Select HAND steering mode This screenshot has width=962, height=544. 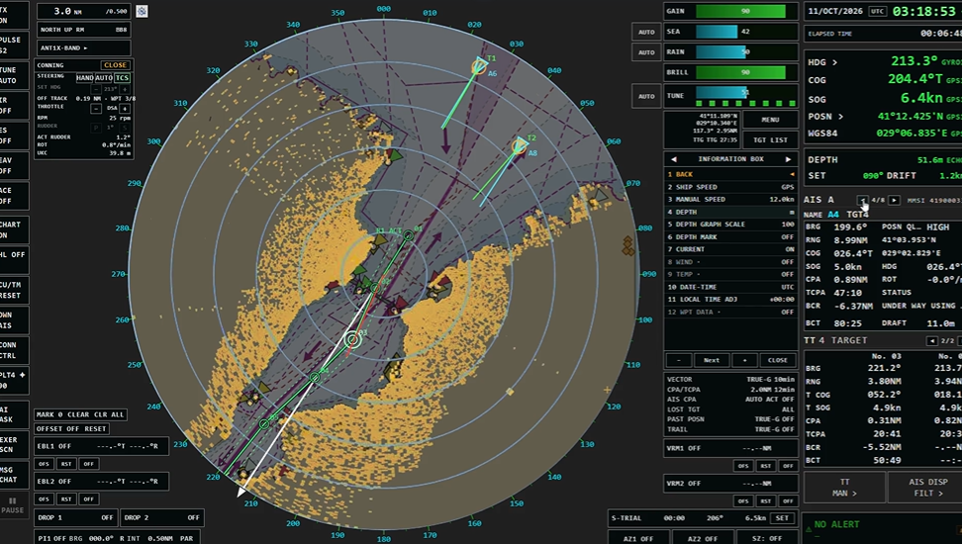[x=85, y=78]
